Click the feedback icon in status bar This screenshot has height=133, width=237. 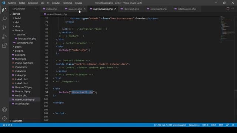coord(227,125)
